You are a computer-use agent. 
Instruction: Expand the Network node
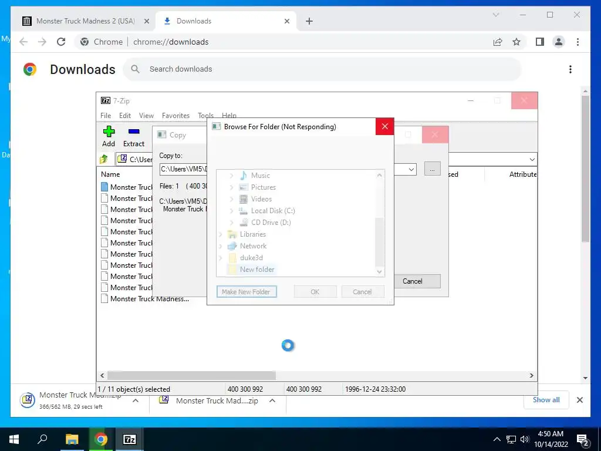coord(221,246)
